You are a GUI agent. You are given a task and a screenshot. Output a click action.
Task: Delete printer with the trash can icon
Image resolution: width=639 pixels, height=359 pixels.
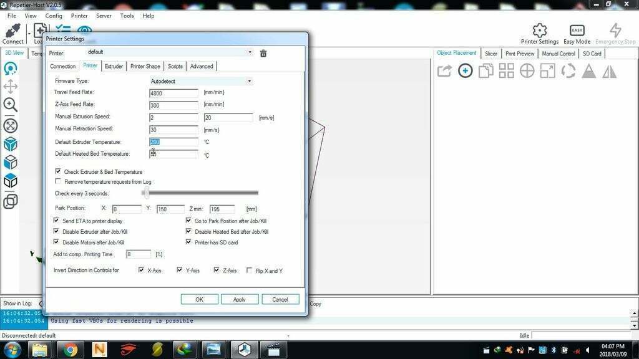click(263, 54)
